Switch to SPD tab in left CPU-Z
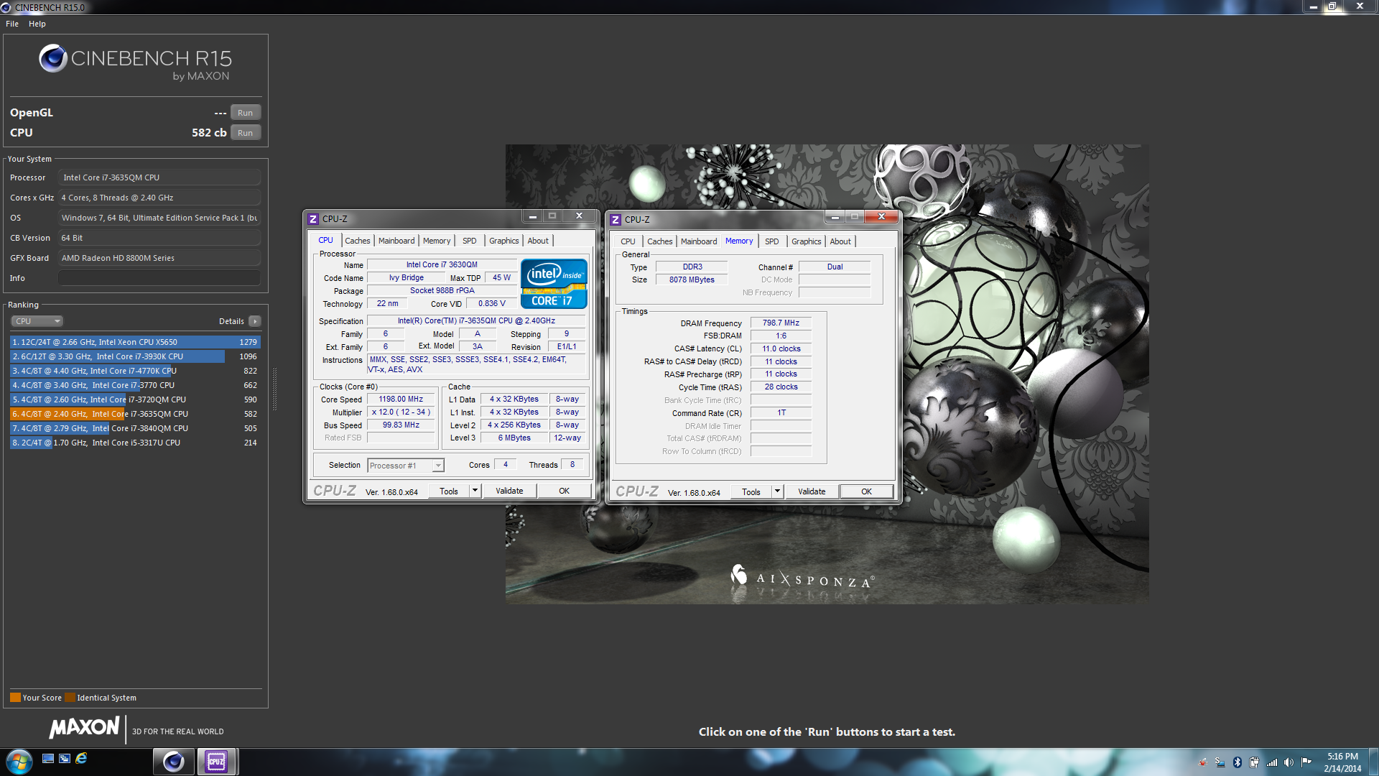The height and width of the screenshot is (776, 1379). point(469,241)
